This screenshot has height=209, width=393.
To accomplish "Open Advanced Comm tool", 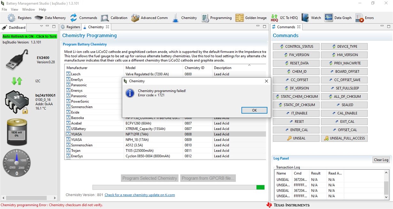I will click(x=149, y=18).
